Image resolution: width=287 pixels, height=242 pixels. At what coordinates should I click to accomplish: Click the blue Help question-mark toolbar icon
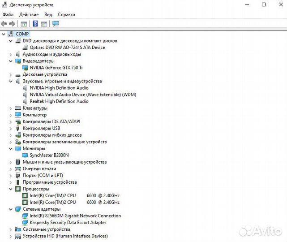(x=35, y=24)
